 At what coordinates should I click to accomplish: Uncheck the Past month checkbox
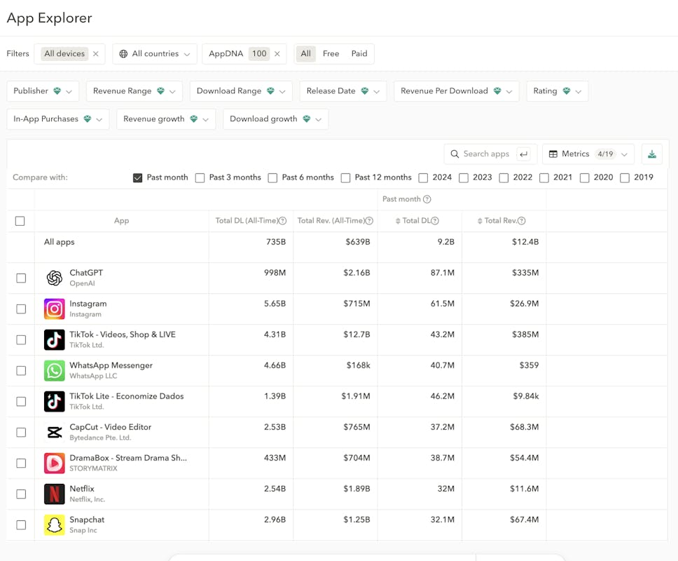[x=138, y=178]
